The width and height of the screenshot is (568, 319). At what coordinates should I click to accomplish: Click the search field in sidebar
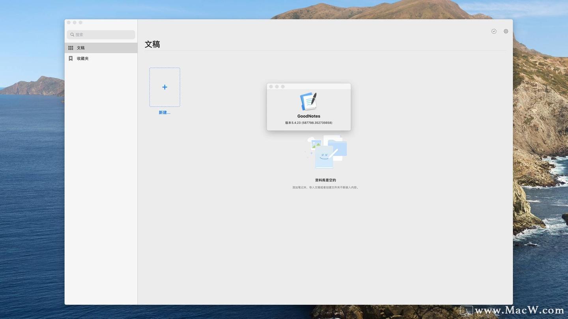tap(101, 35)
